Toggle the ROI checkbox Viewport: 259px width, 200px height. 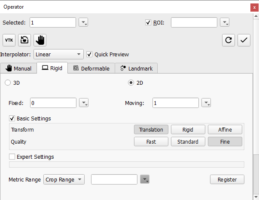tap(148, 22)
